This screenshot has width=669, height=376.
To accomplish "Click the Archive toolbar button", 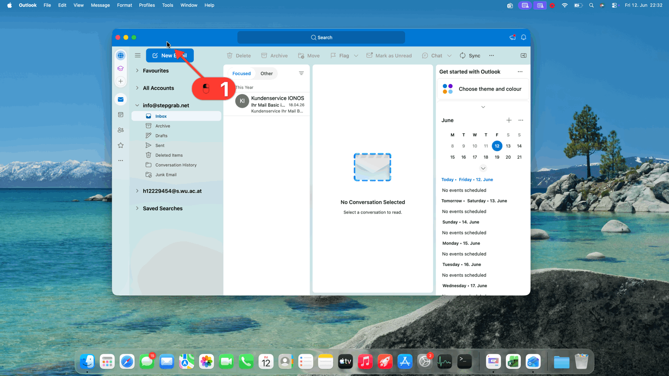I will (x=275, y=55).
